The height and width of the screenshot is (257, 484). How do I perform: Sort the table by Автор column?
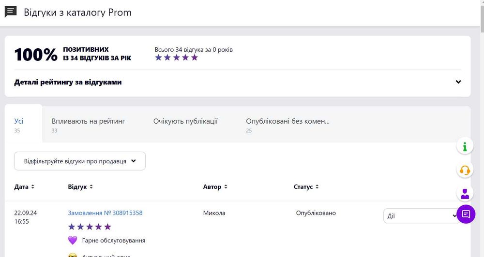[215, 187]
